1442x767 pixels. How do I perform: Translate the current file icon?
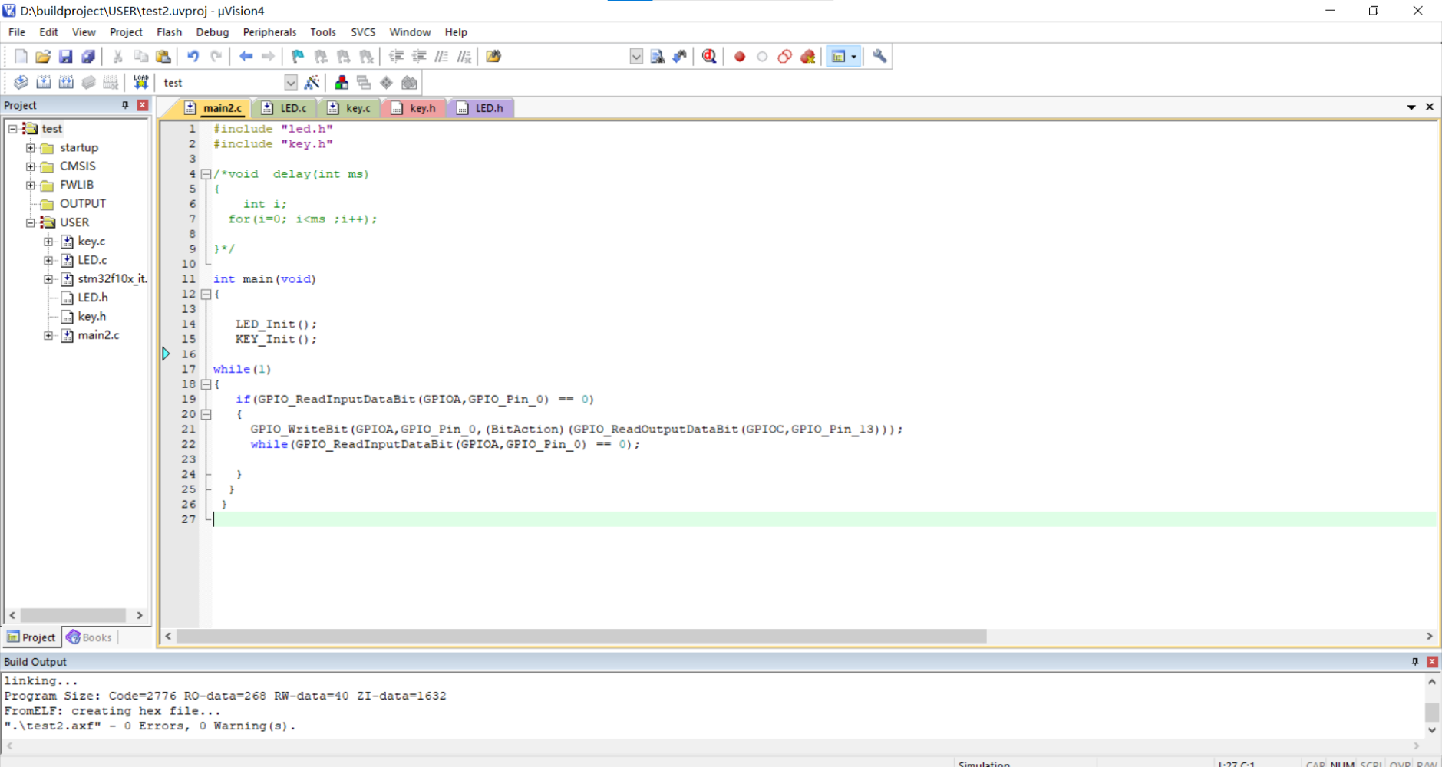21,82
